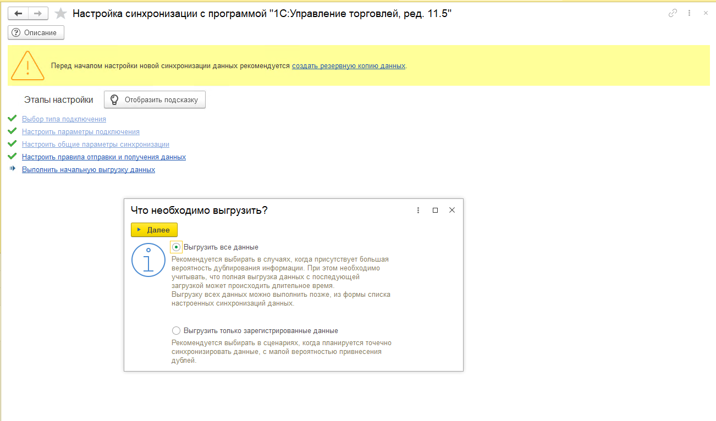Go forward with the right arrow button
This screenshot has width=716, height=421.
point(38,13)
